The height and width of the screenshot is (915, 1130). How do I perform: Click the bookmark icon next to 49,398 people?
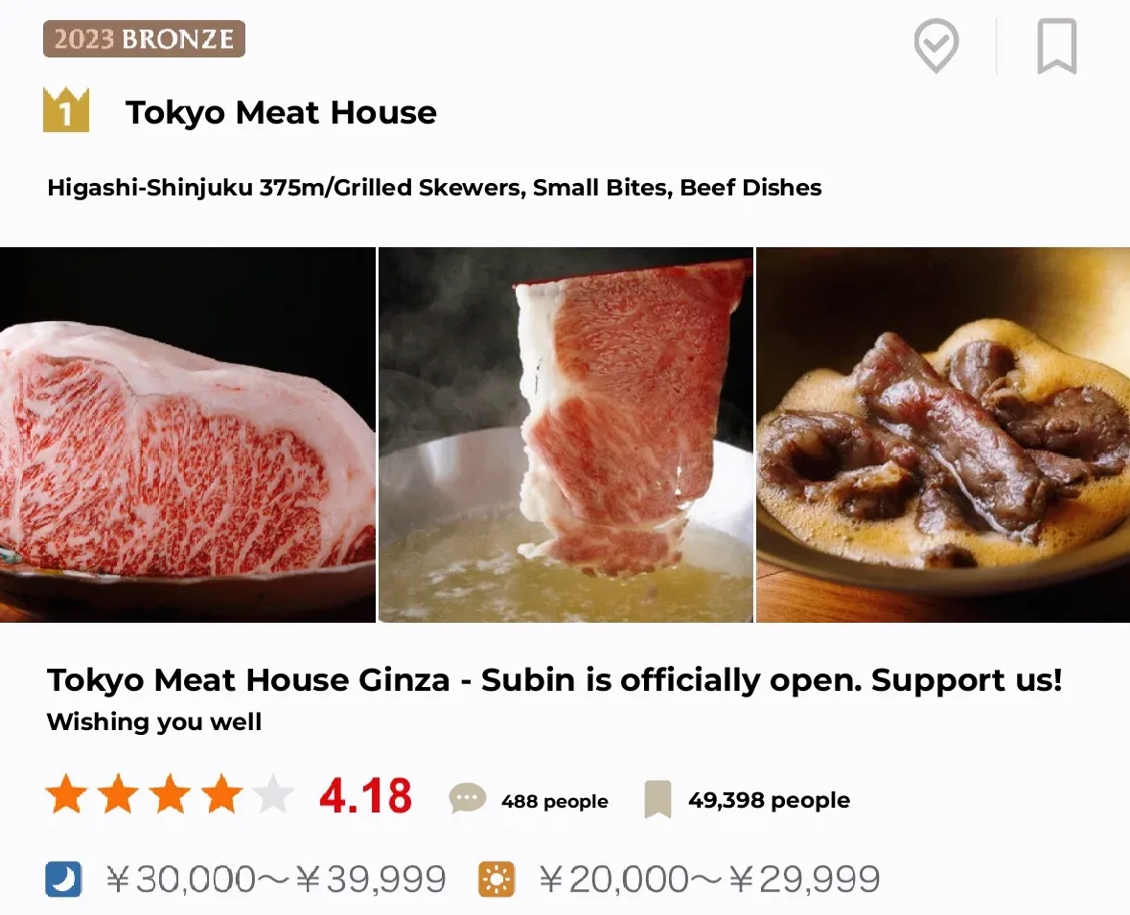[658, 798]
